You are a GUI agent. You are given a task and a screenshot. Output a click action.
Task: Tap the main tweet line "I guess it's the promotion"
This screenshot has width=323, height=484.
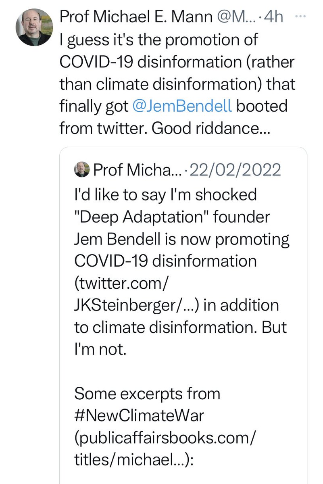click(x=158, y=40)
